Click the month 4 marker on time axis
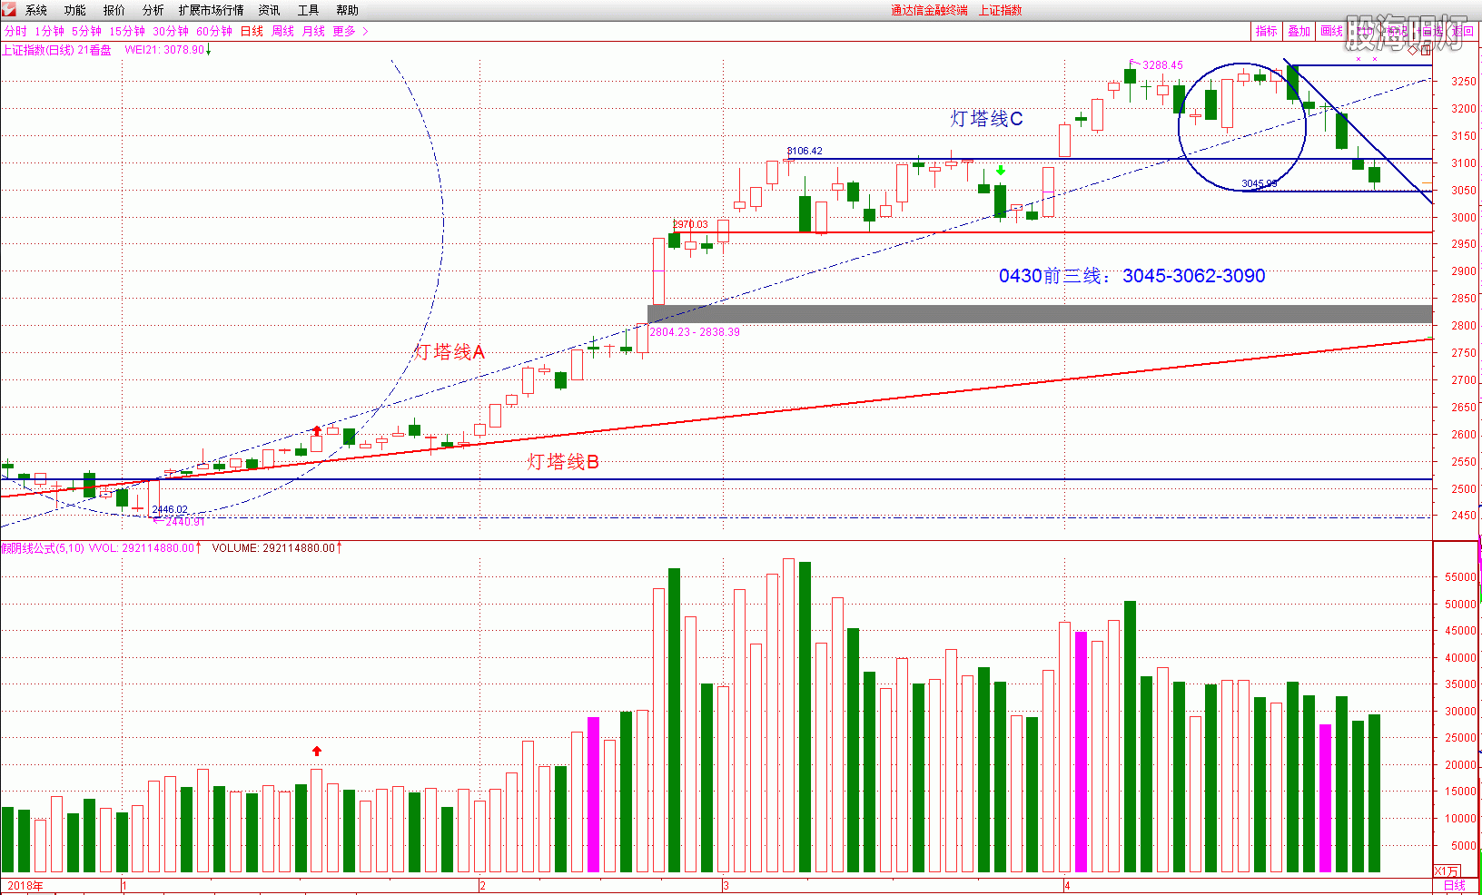 coord(1067,885)
